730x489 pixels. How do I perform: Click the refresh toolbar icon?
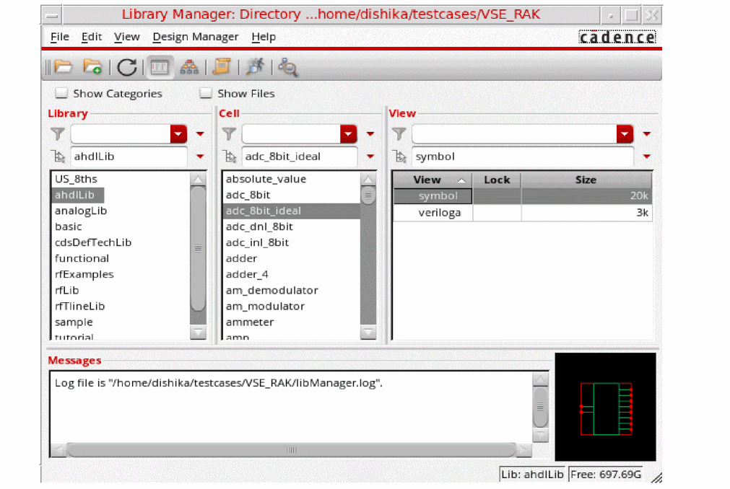pos(127,67)
